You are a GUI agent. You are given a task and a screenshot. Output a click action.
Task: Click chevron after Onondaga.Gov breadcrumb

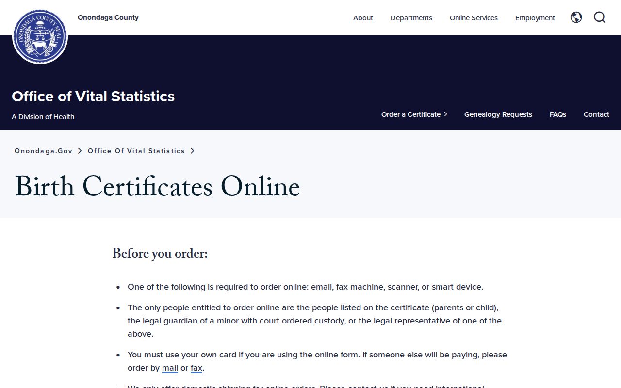tap(80, 151)
